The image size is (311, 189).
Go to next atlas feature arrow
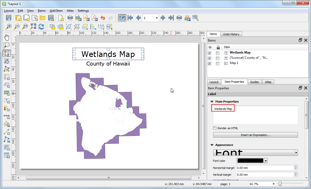point(163,18)
